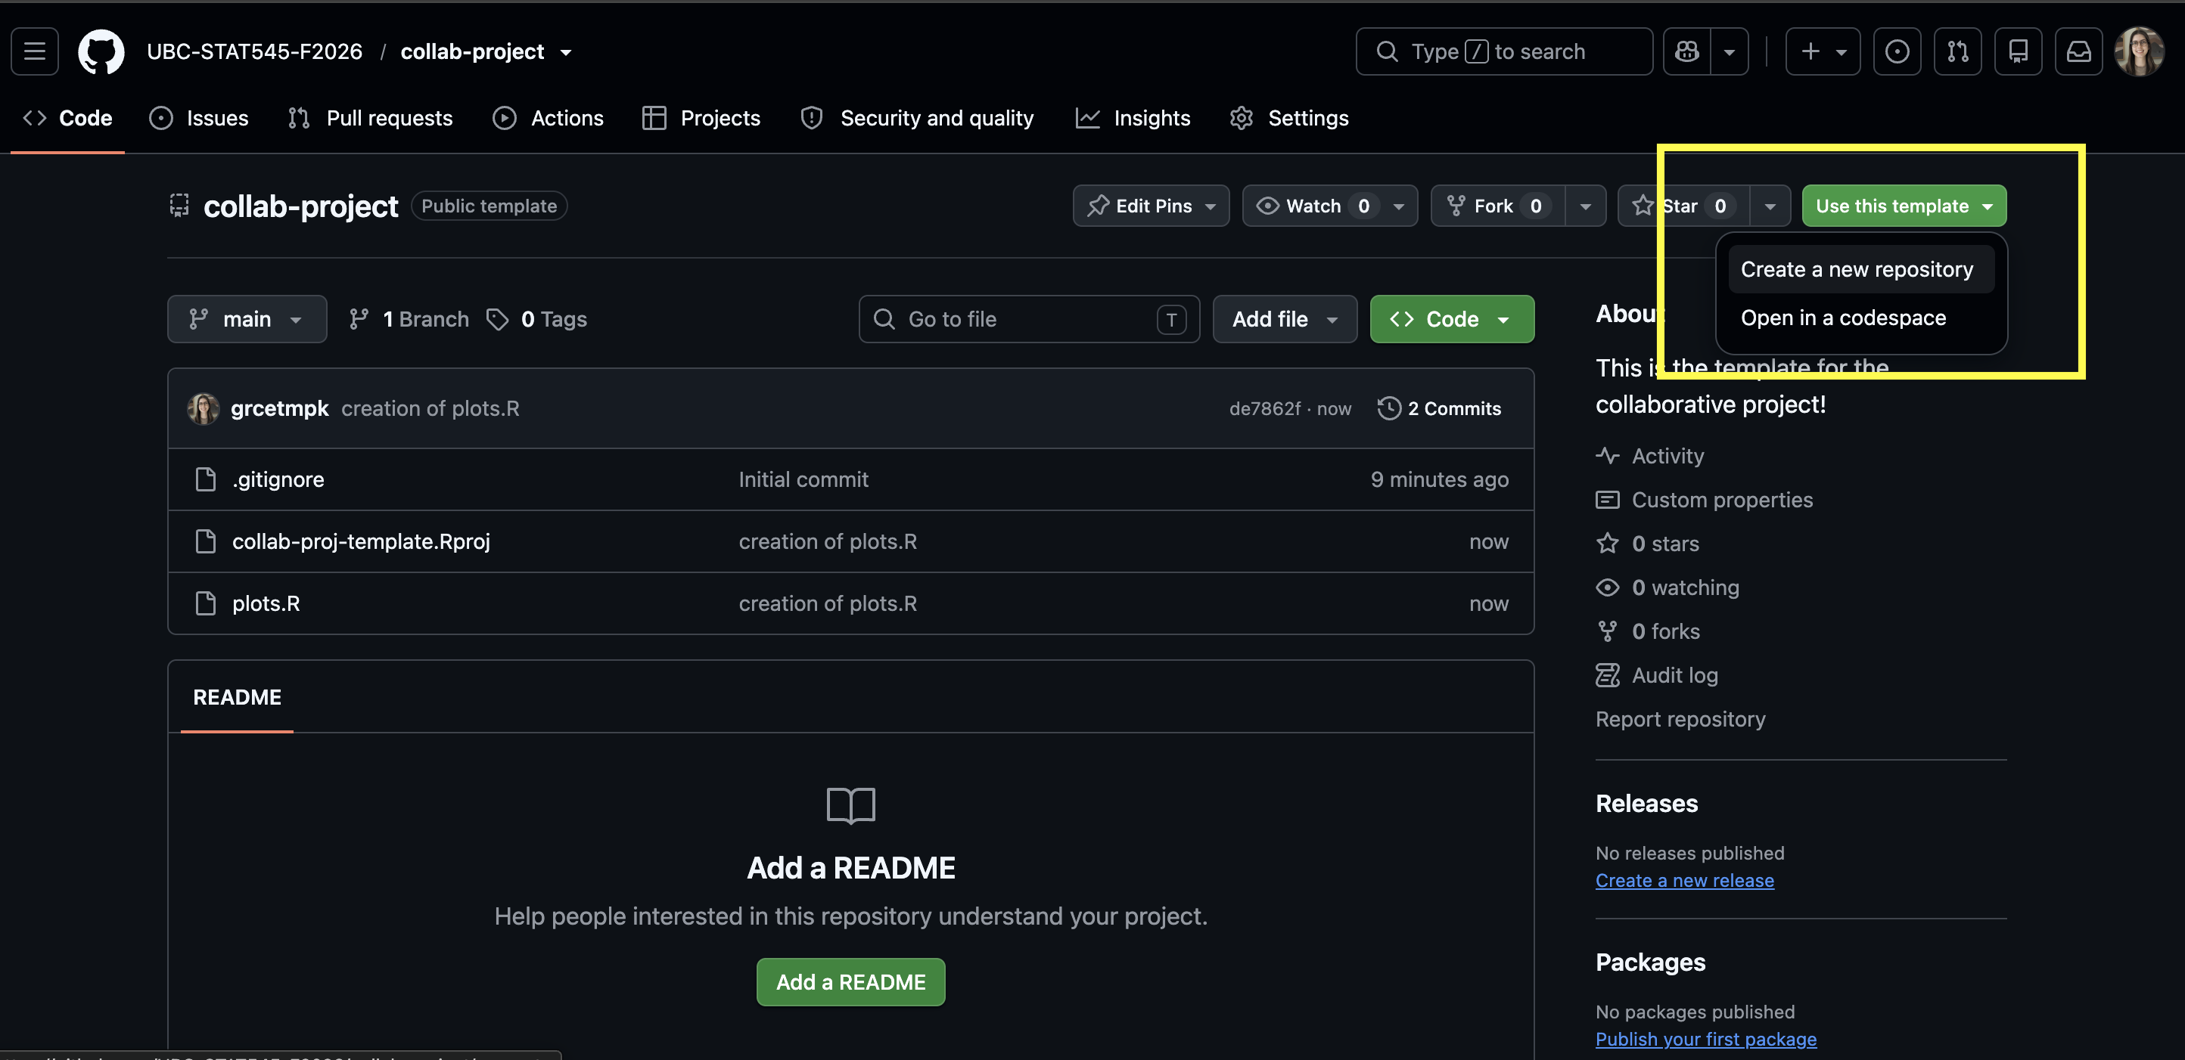Expand the Star lists caret

pyautogui.click(x=1770, y=206)
